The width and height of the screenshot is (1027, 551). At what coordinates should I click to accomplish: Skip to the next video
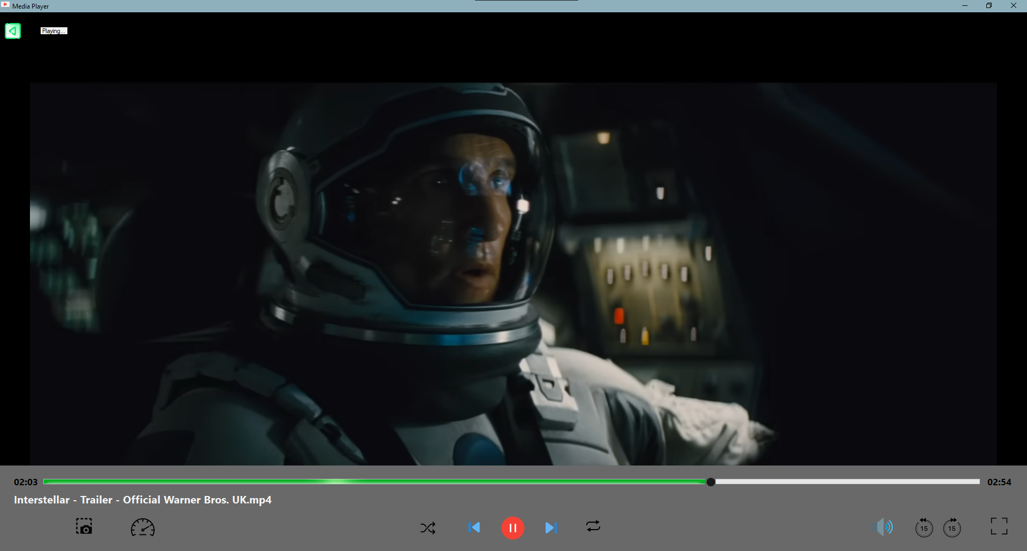(x=552, y=527)
